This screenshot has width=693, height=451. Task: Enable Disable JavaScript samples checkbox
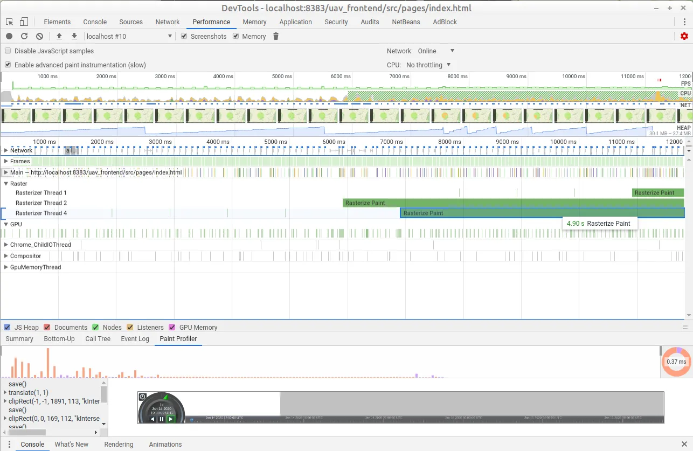point(8,51)
